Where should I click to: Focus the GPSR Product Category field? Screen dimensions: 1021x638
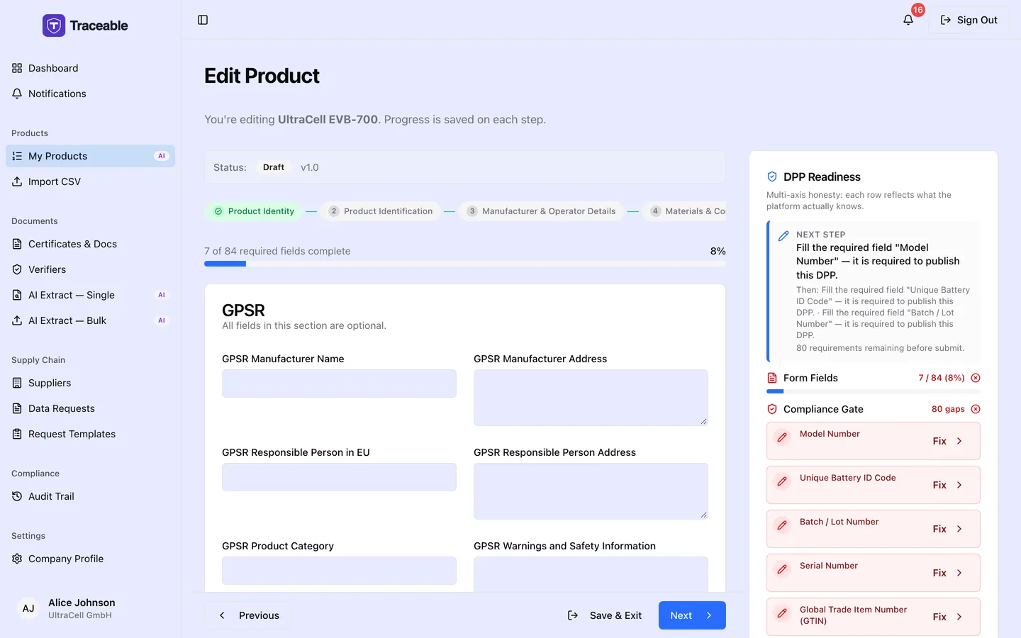pyautogui.click(x=339, y=571)
